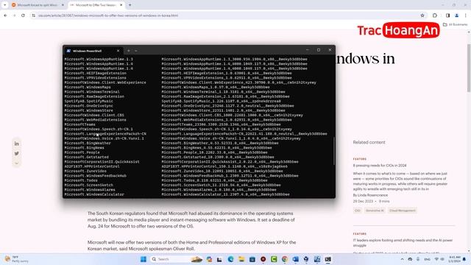Go back to the previous page in Chrome
The width and height of the screenshot is (471, 265).
tap(5, 15)
